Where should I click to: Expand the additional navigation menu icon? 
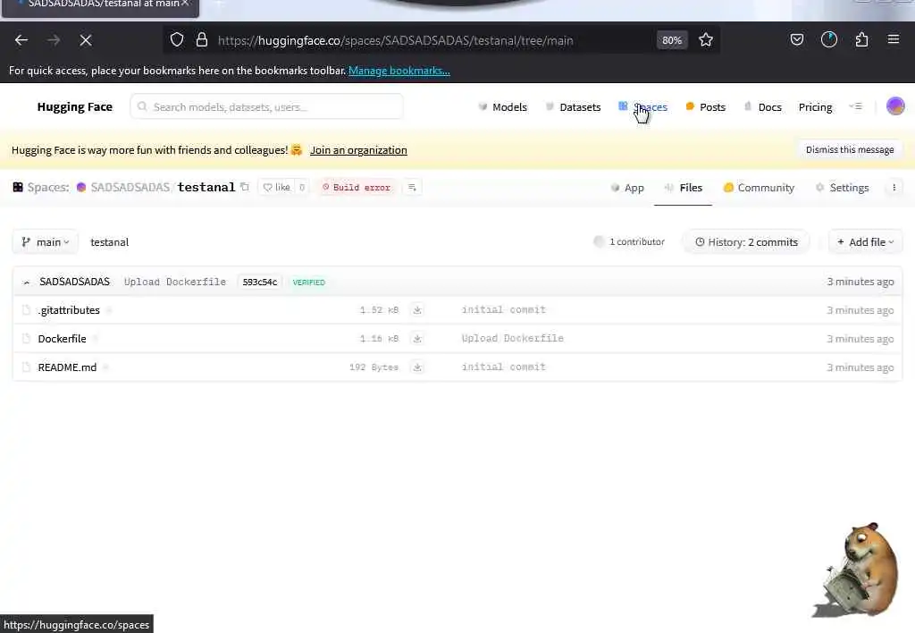click(x=855, y=106)
